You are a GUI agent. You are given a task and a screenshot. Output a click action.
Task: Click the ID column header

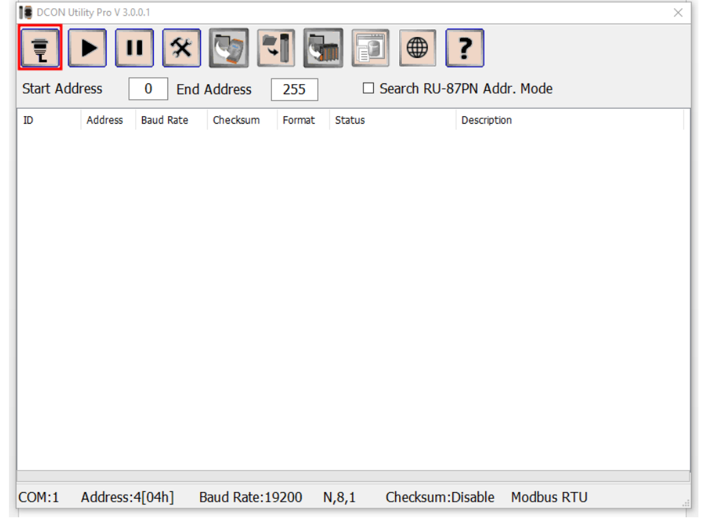49,120
